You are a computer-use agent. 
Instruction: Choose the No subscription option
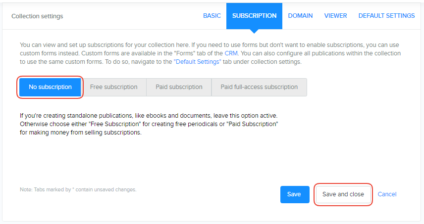point(50,87)
